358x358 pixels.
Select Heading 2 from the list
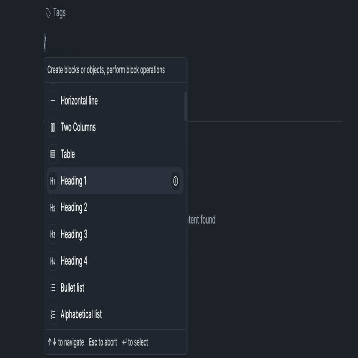tap(74, 208)
